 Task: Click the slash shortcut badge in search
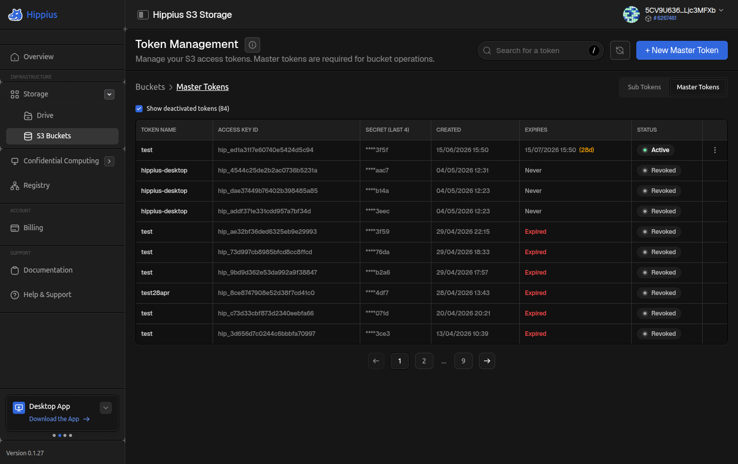(x=594, y=50)
